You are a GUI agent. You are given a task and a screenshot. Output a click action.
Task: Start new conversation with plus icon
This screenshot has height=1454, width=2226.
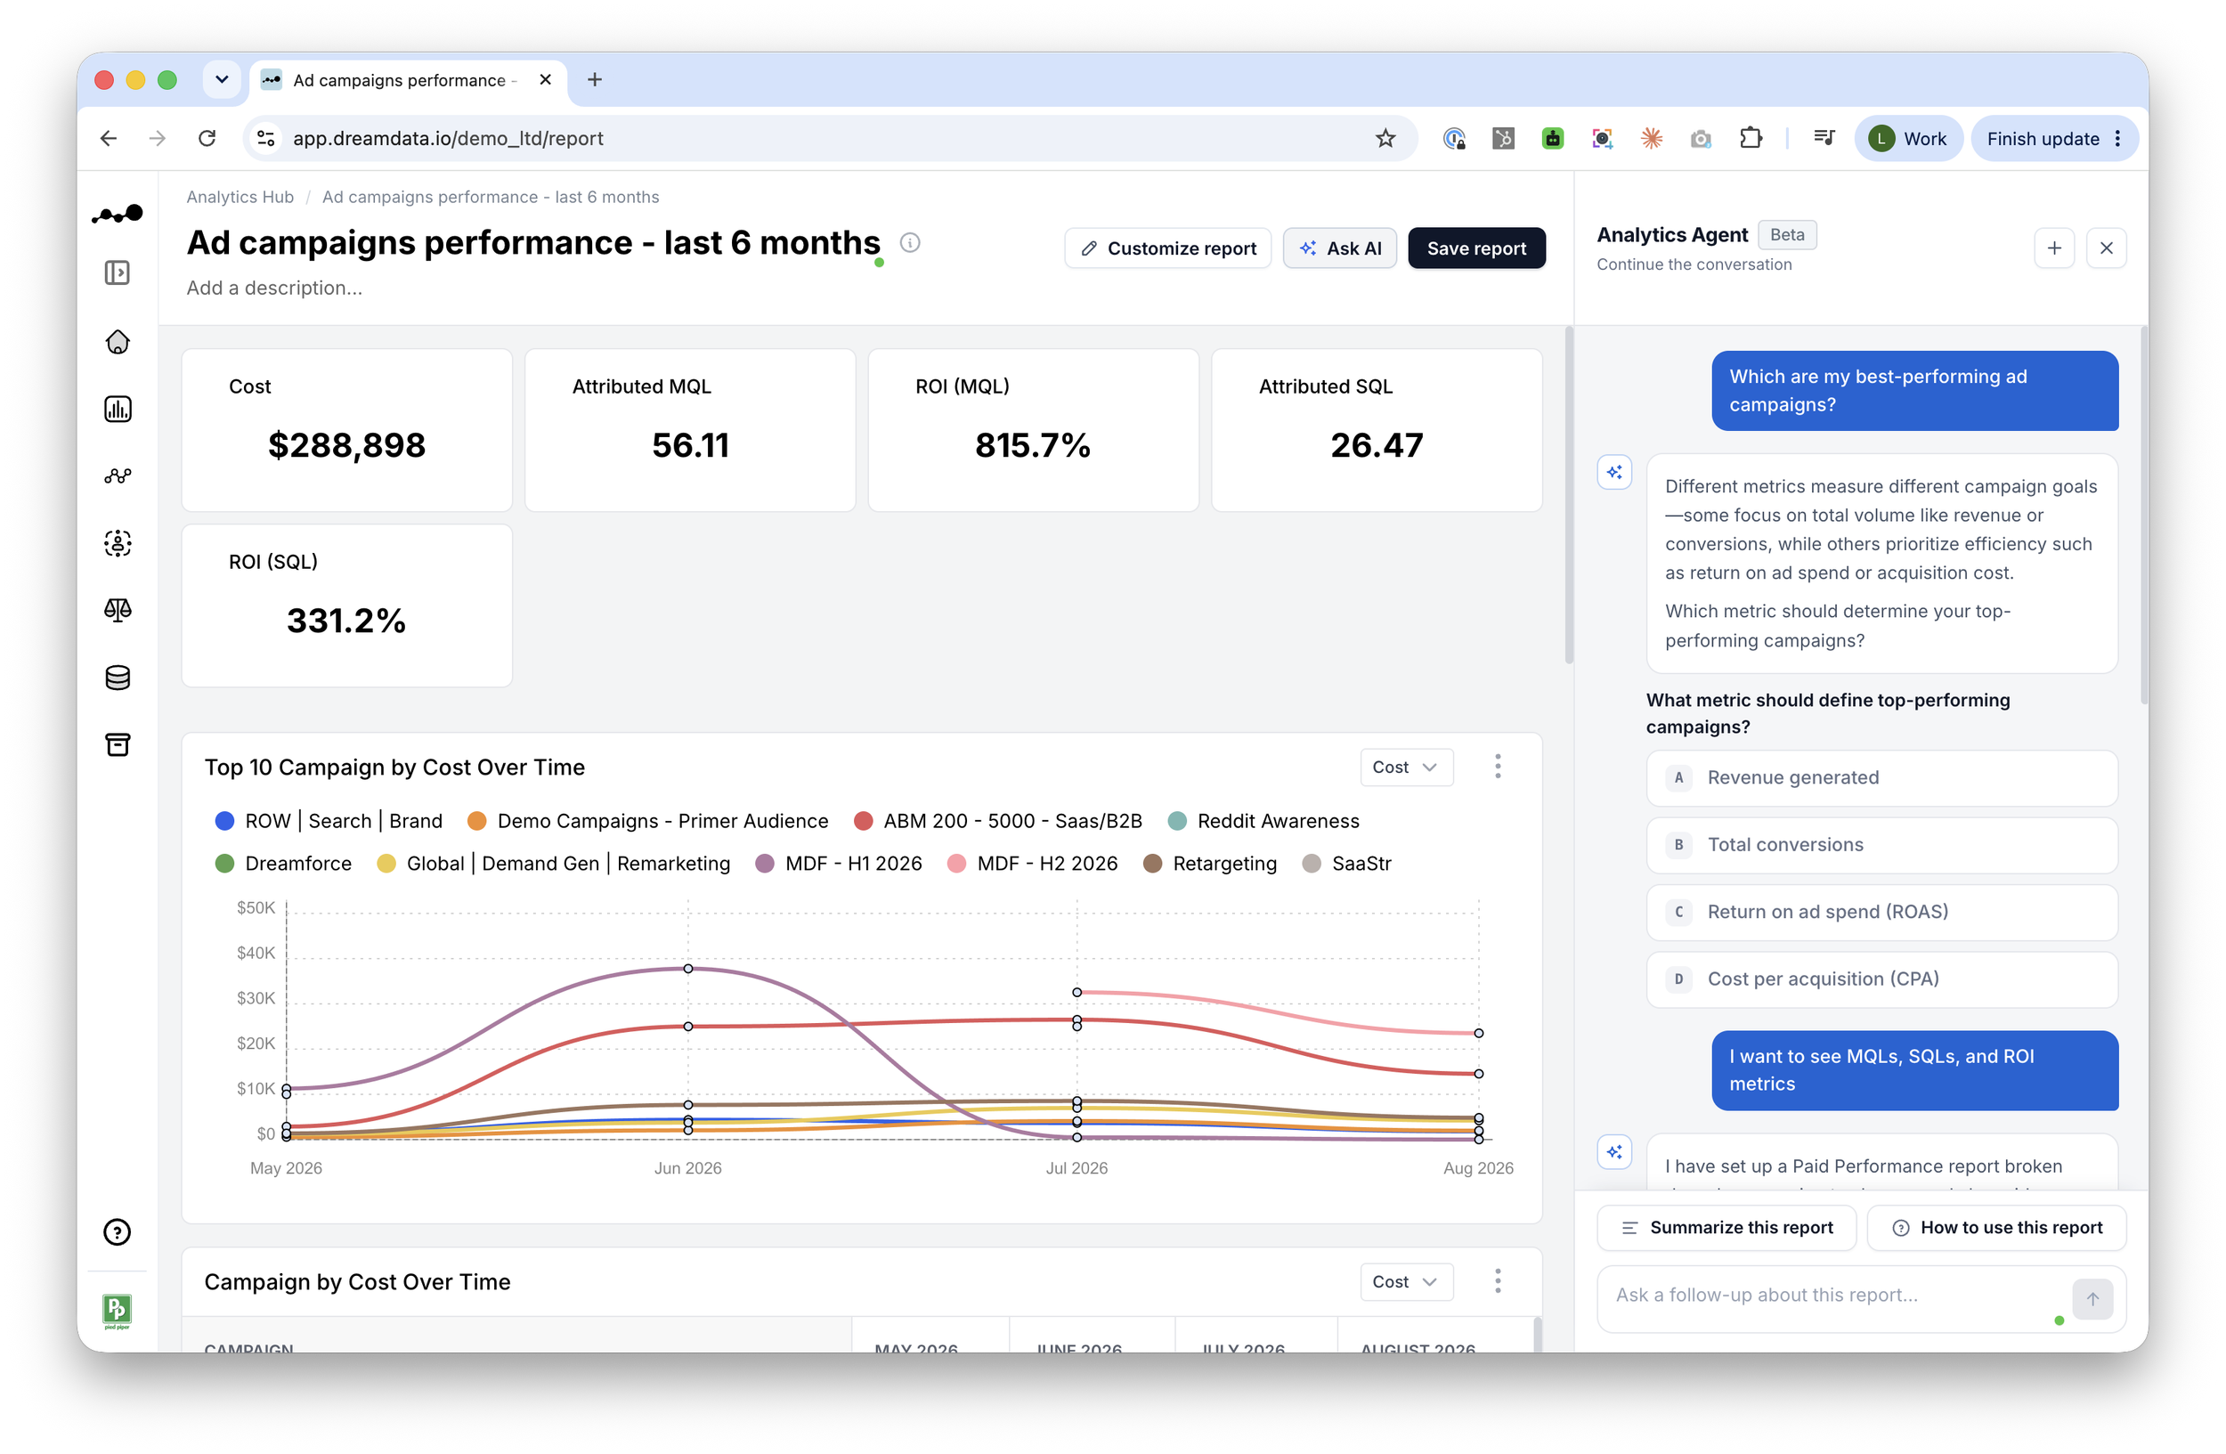(x=2054, y=248)
